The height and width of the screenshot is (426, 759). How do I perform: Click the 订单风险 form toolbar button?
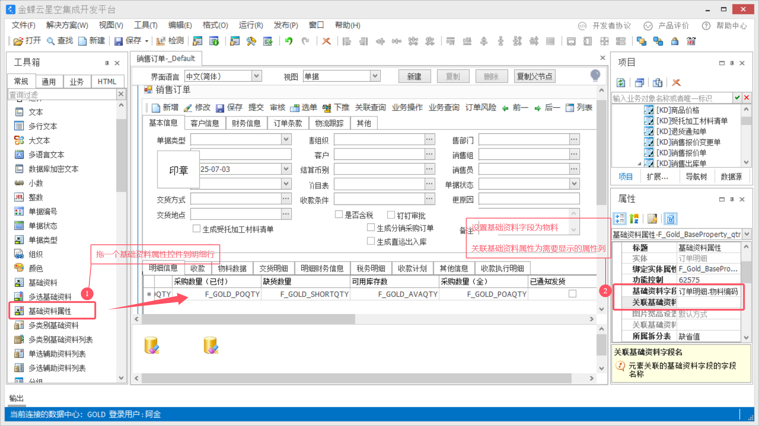click(x=480, y=107)
